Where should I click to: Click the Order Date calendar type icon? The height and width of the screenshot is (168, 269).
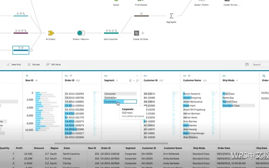coord(264,76)
